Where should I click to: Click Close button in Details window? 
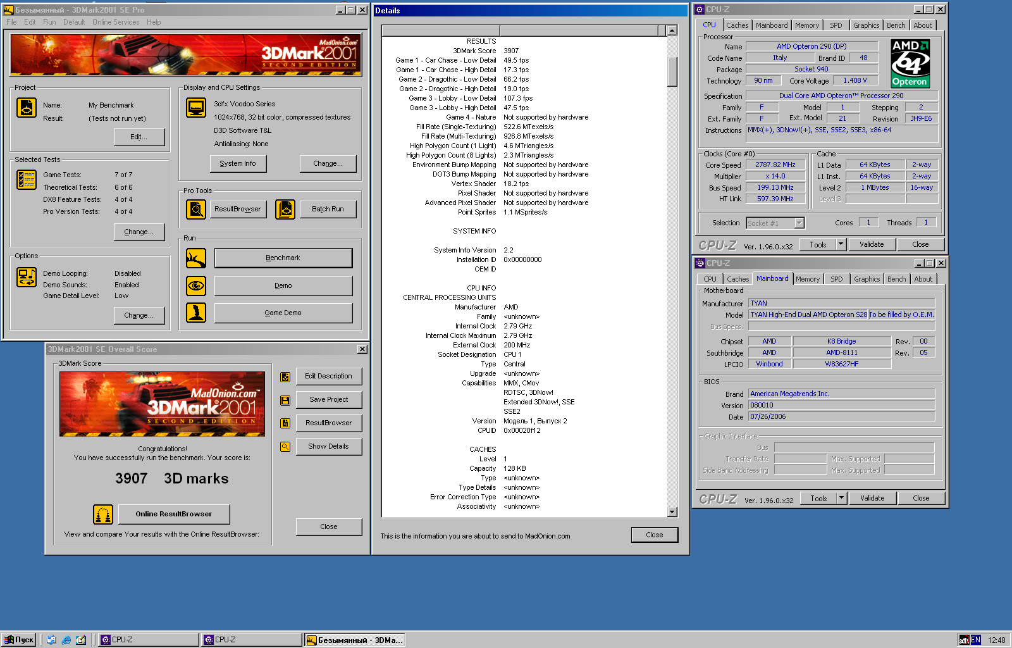655,535
